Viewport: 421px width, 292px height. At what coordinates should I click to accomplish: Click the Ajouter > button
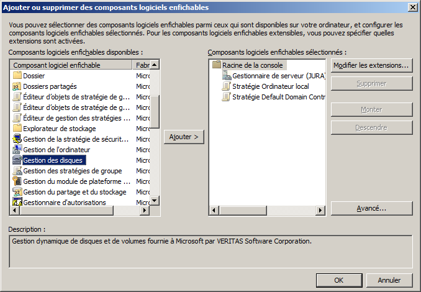(184, 137)
